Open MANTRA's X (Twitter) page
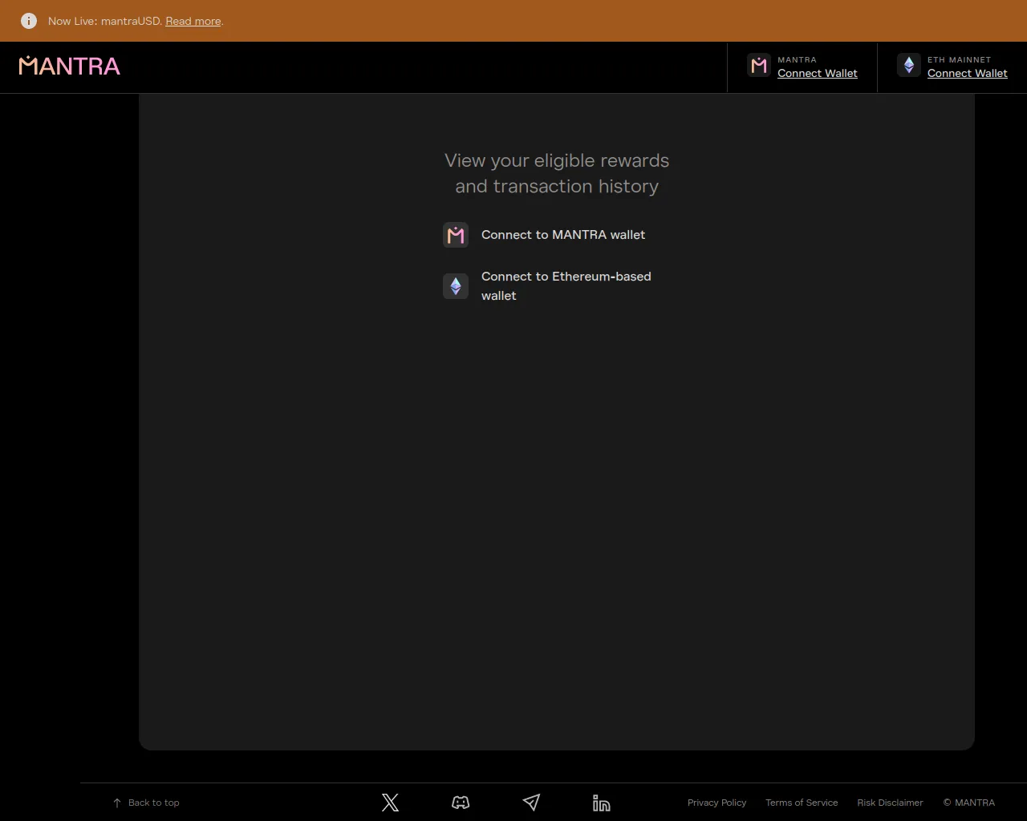 click(x=390, y=803)
